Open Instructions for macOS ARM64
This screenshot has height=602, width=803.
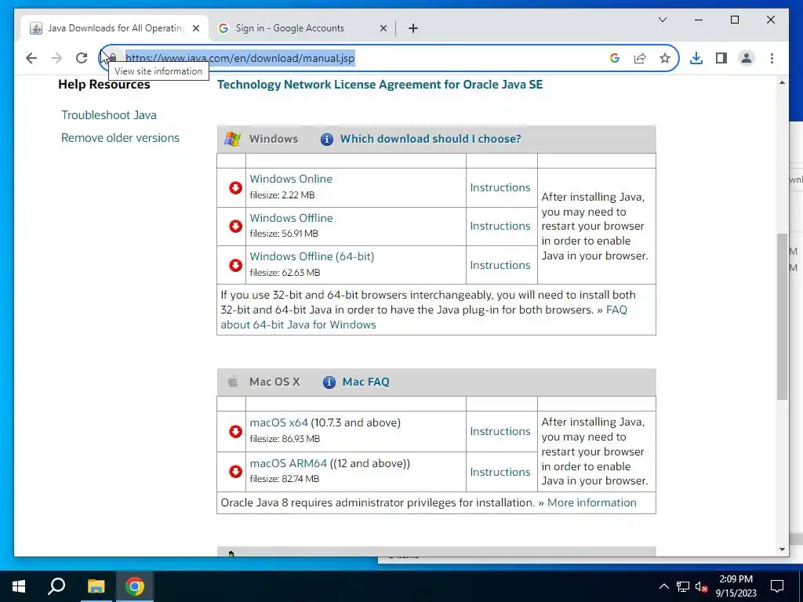coord(500,471)
